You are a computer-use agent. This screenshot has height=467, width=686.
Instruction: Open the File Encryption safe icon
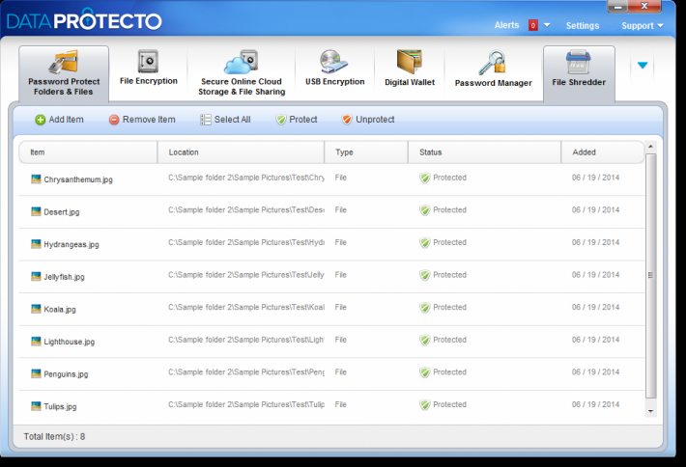click(x=149, y=61)
